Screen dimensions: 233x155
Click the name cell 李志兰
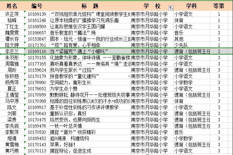coord(12,51)
